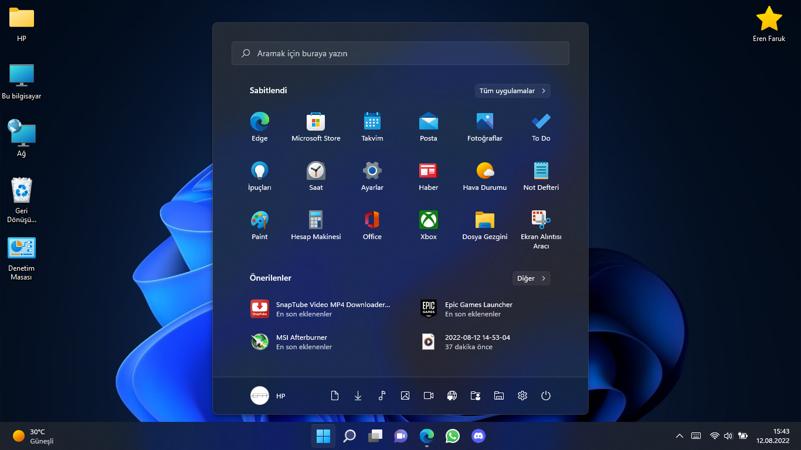Image resolution: width=801 pixels, height=450 pixels.
Task: Open taskbar Search magnifier
Action: [349, 436]
